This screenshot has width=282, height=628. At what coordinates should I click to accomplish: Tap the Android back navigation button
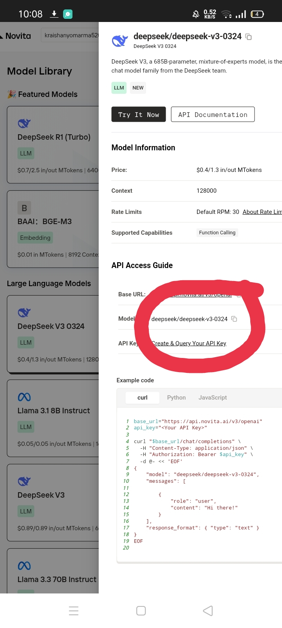pos(208,611)
